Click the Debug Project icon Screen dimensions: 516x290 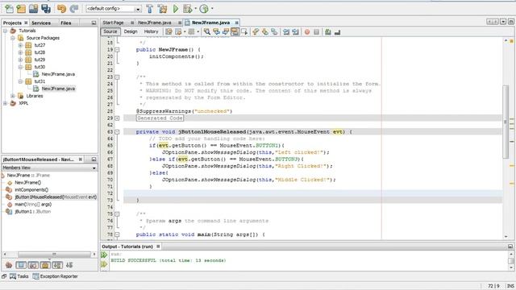point(188,9)
